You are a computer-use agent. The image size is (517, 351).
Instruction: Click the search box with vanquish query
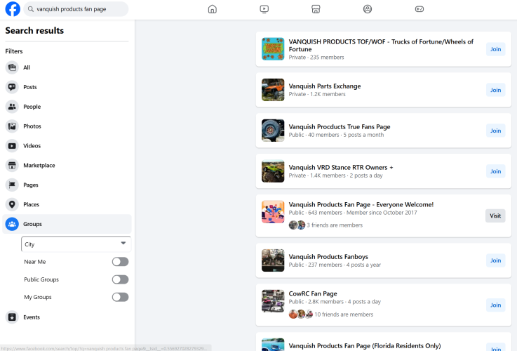pyautogui.click(x=76, y=9)
